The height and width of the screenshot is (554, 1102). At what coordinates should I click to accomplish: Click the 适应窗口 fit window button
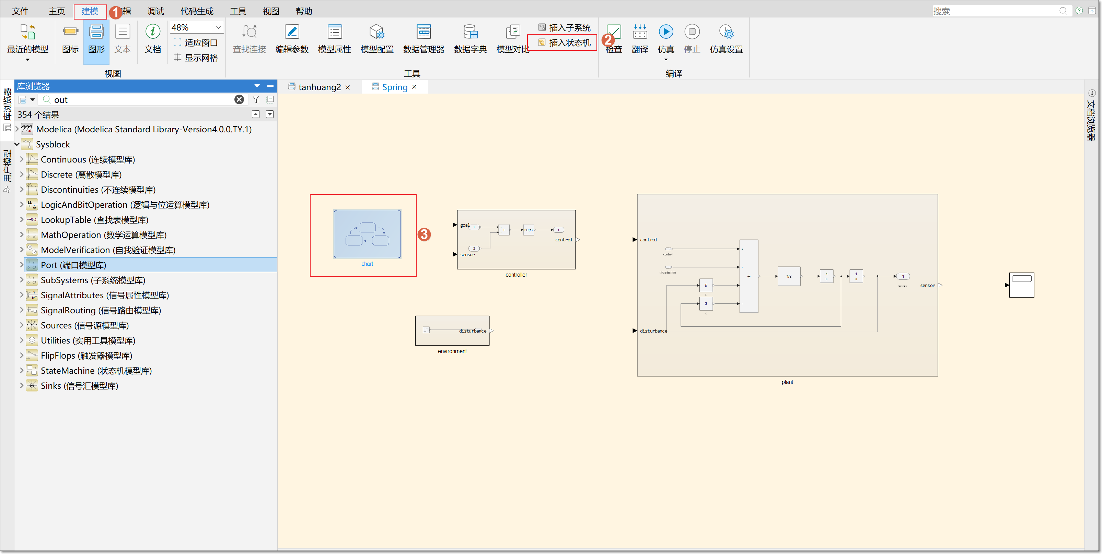[196, 43]
